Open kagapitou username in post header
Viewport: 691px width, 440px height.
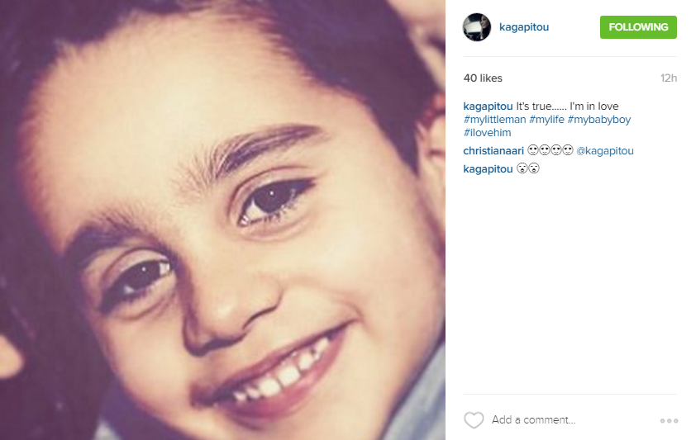523,27
